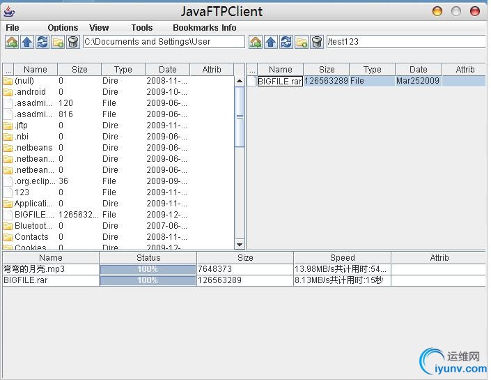Click file icon beside local 123
The image size is (491, 380).
(x=8, y=192)
